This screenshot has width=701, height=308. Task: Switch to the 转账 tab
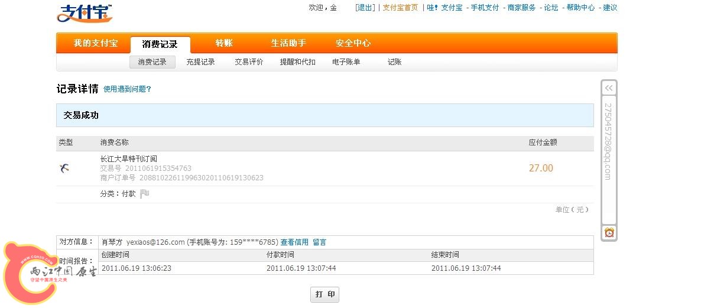[x=223, y=43]
